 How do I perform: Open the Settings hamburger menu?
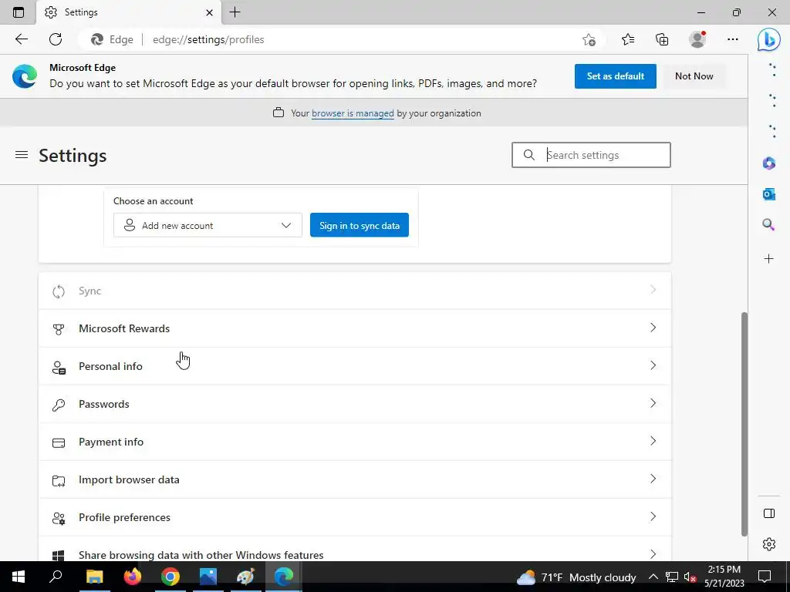(x=22, y=155)
